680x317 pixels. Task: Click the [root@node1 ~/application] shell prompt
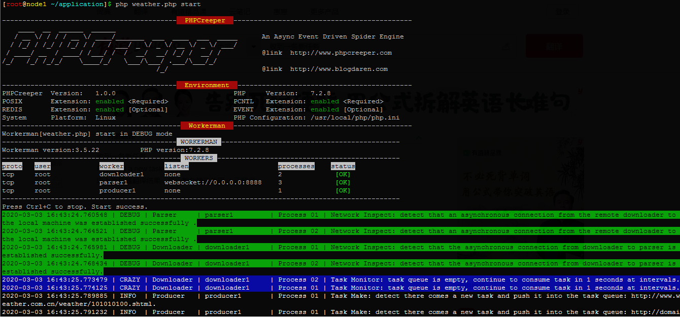(57, 4)
